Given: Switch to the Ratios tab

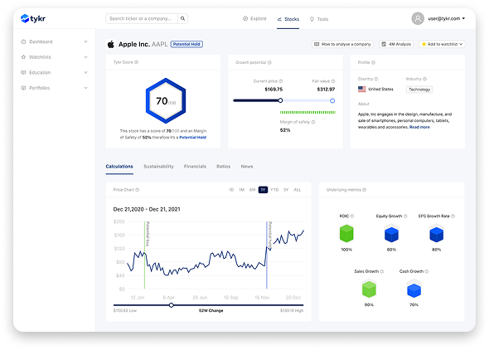Looking at the screenshot, I should pos(223,167).
